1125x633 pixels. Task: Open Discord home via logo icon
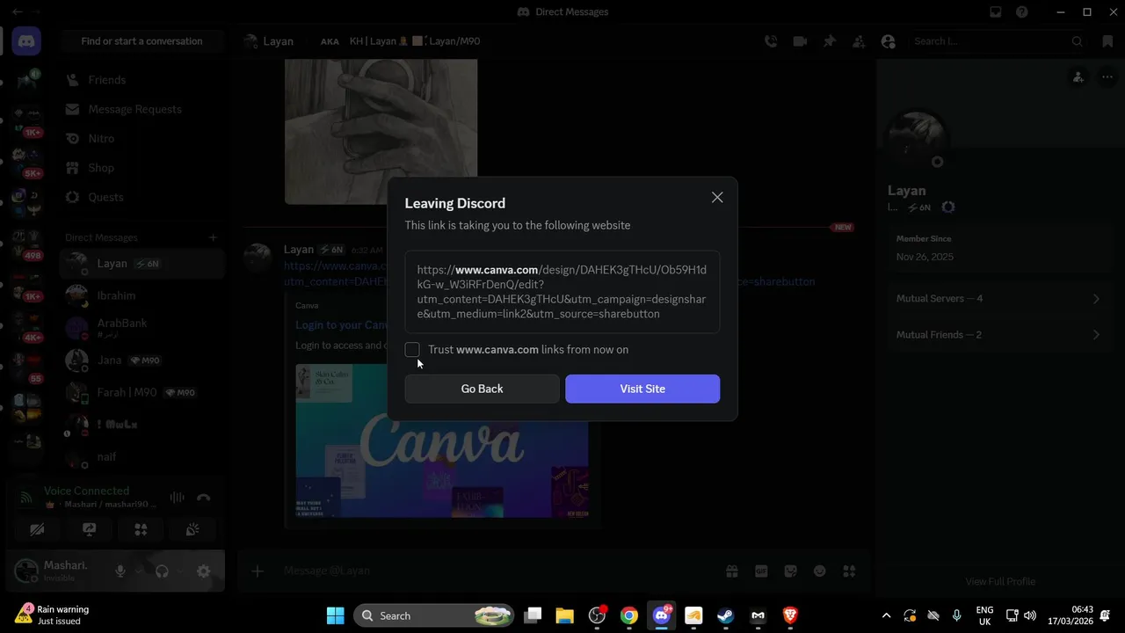(26, 41)
